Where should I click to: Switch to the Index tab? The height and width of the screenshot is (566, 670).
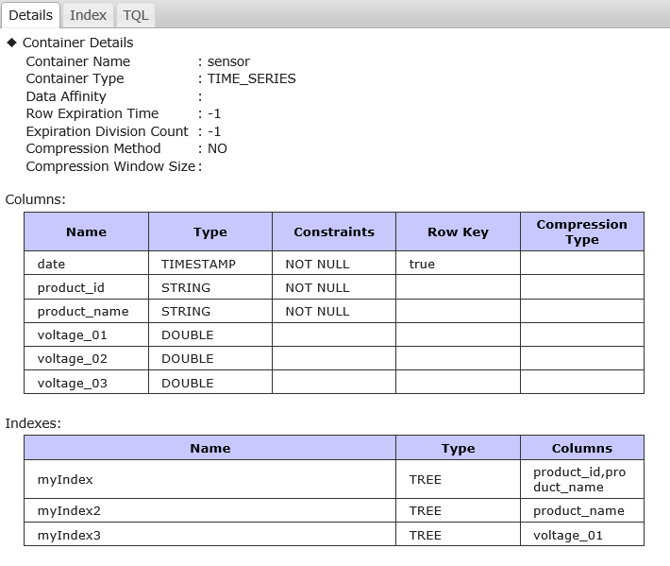(88, 15)
